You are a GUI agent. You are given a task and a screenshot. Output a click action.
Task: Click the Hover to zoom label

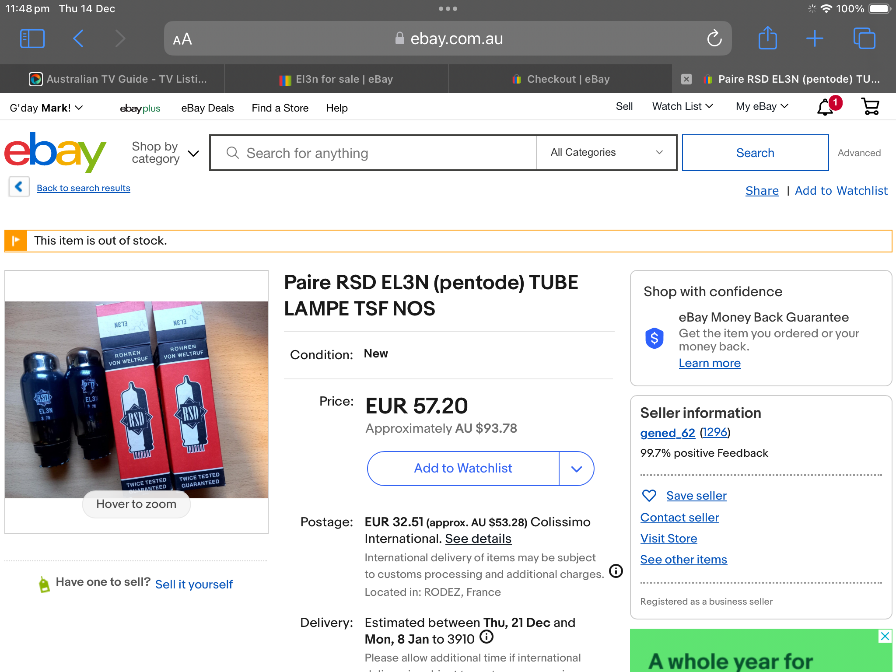coord(136,504)
